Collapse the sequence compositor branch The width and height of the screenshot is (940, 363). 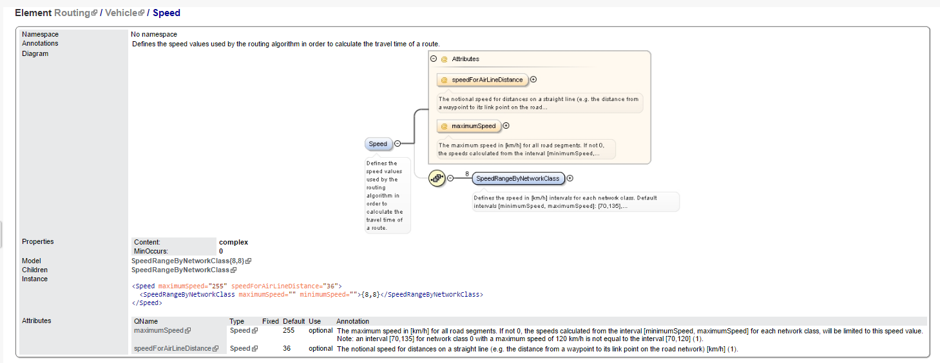[x=450, y=178]
